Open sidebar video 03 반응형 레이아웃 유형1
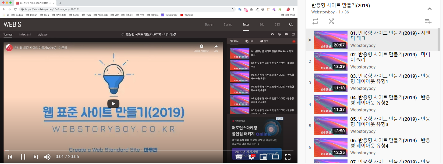The width and height of the screenshot is (443, 164). tap(262, 77)
